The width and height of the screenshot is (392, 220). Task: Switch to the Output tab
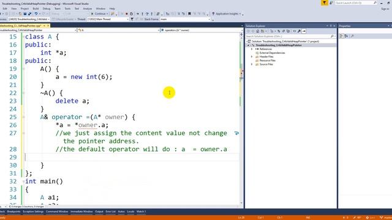pyautogui.click(x=99, y=211)
